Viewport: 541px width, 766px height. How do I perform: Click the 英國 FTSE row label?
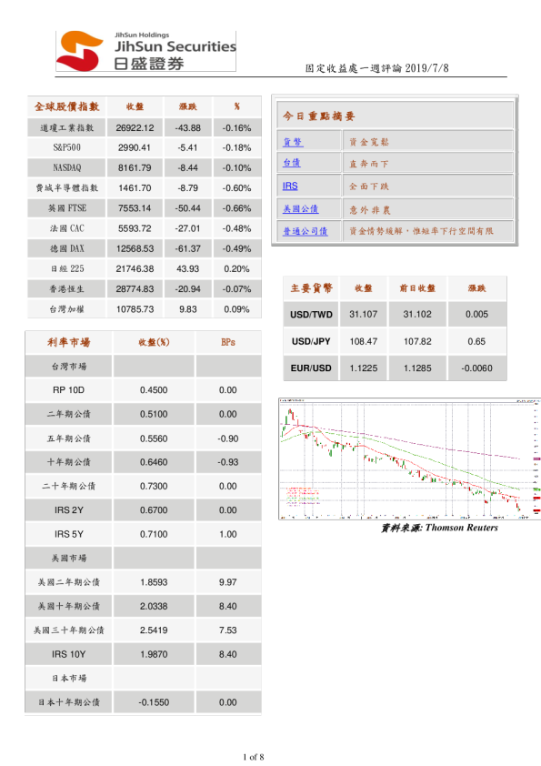67,208
